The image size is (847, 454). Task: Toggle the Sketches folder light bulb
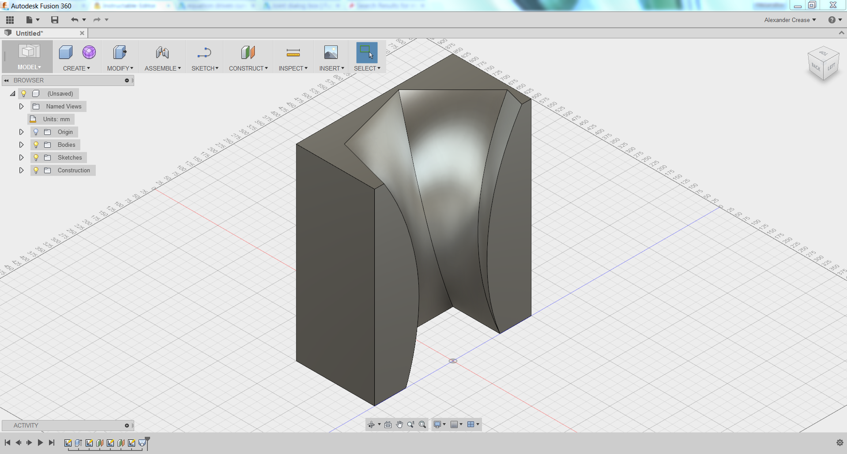pos(36,157)
